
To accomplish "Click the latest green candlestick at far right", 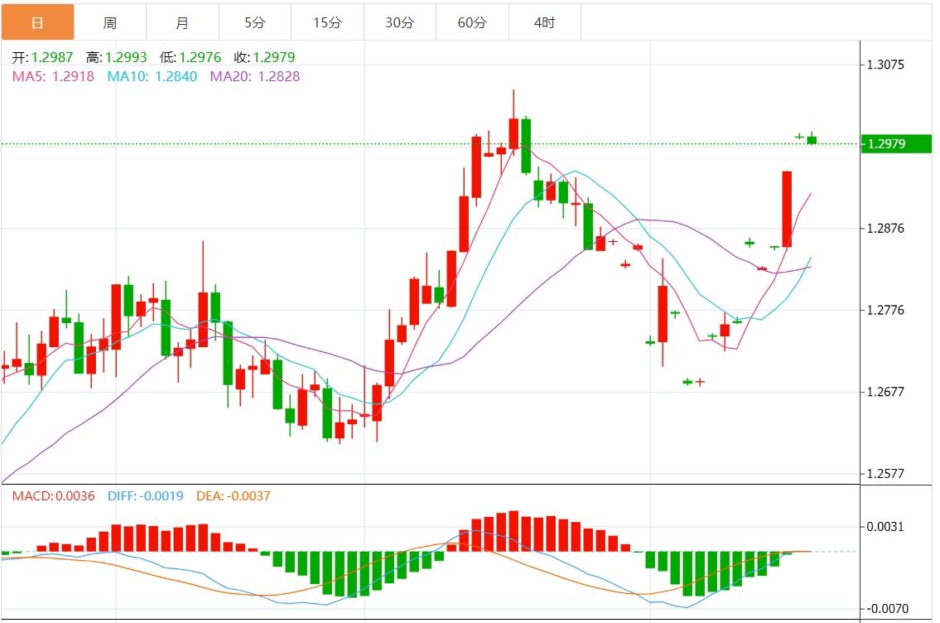I will coord(812,139).
